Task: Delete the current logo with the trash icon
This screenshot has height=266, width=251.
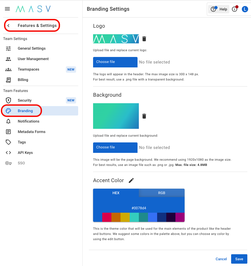Action: (x=144, y=38)
